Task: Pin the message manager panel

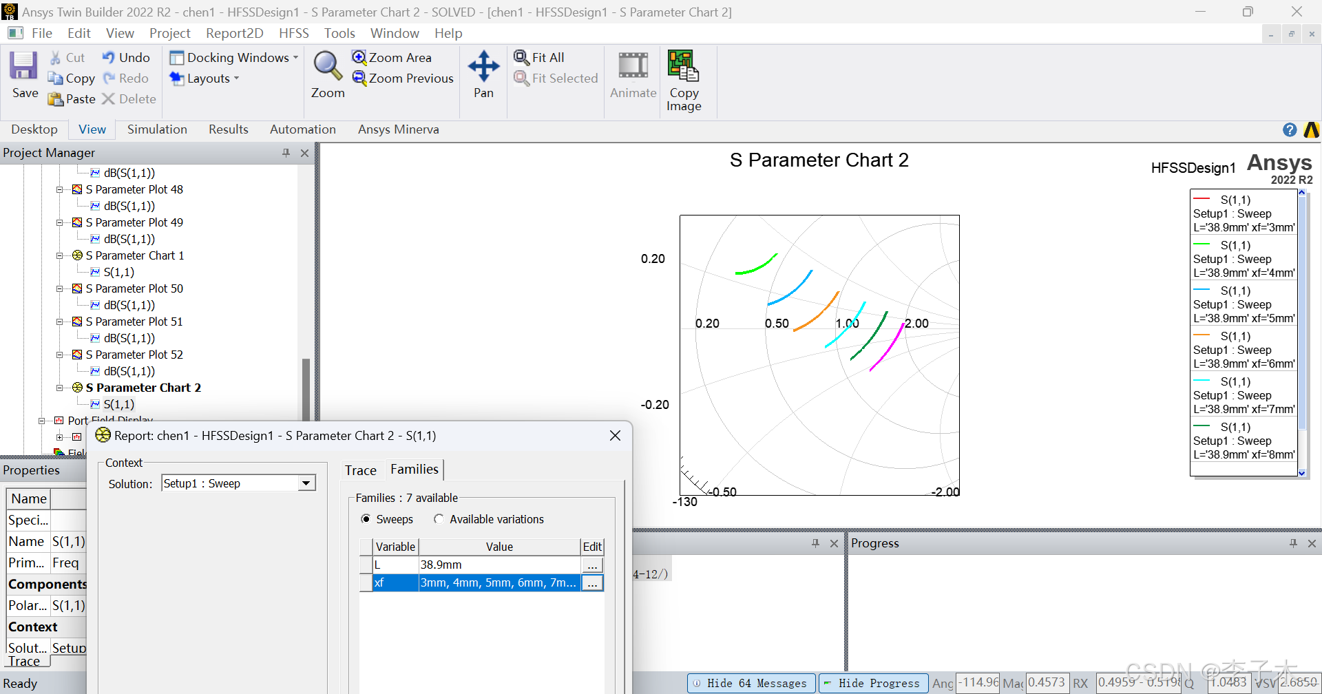Action: point(815,543)
